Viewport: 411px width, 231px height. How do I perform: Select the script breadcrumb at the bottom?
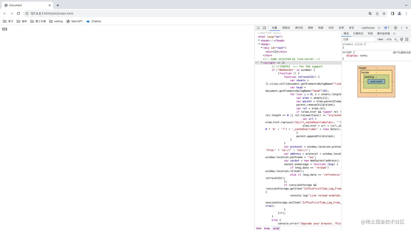click(276, 228)
